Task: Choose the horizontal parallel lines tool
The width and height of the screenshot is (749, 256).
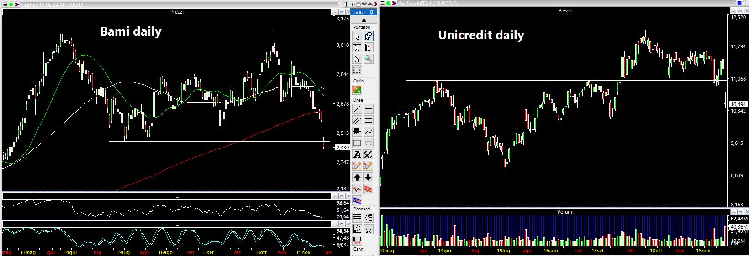Action: click(x=368, y=120)
